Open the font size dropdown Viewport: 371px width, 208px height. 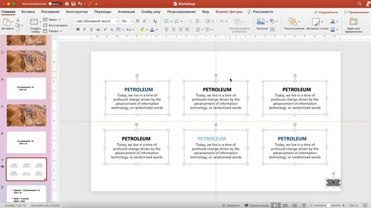tap(132, 21)
